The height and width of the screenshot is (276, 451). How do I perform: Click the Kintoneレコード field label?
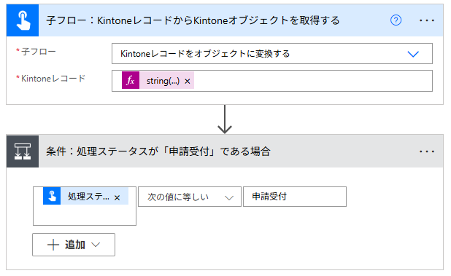(53, 79)
